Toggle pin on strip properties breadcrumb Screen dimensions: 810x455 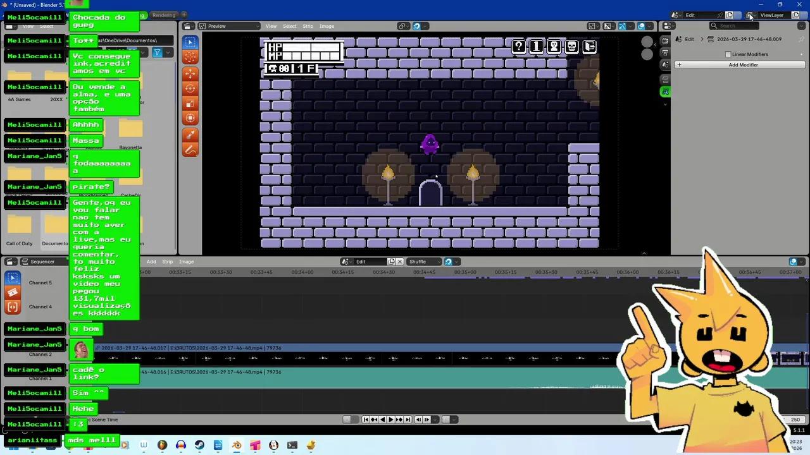tap(801, 39)
